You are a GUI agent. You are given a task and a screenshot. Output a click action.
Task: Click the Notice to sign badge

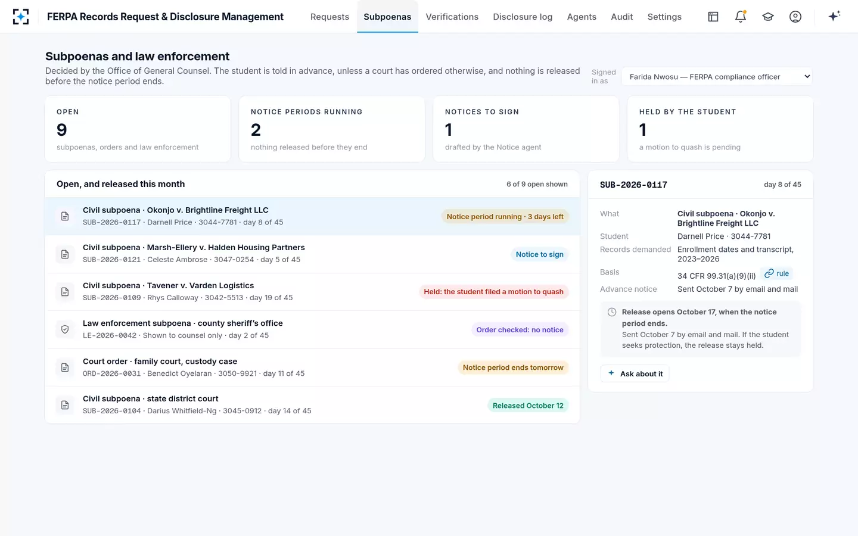[x=539, y=254]
